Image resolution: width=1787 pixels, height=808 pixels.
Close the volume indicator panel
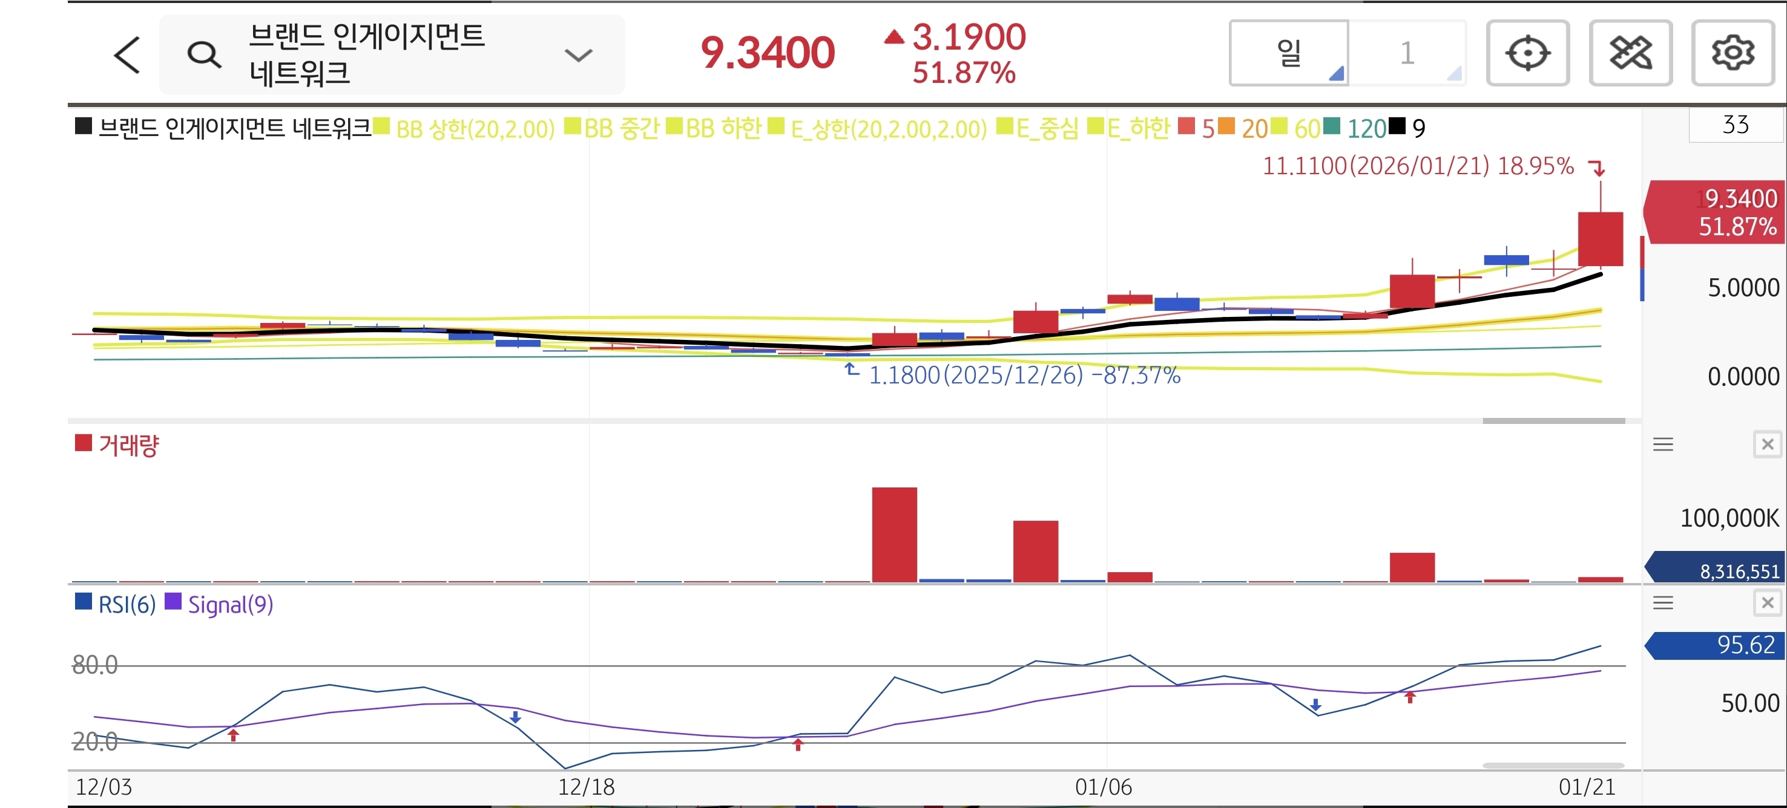[1766, 444]
